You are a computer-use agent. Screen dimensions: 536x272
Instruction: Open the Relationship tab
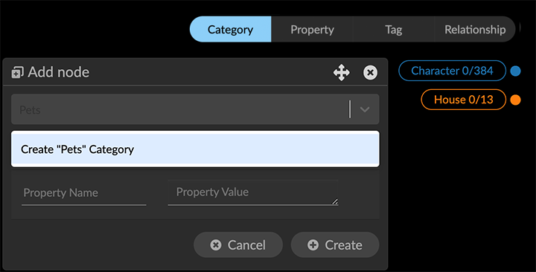click(475, 29)
